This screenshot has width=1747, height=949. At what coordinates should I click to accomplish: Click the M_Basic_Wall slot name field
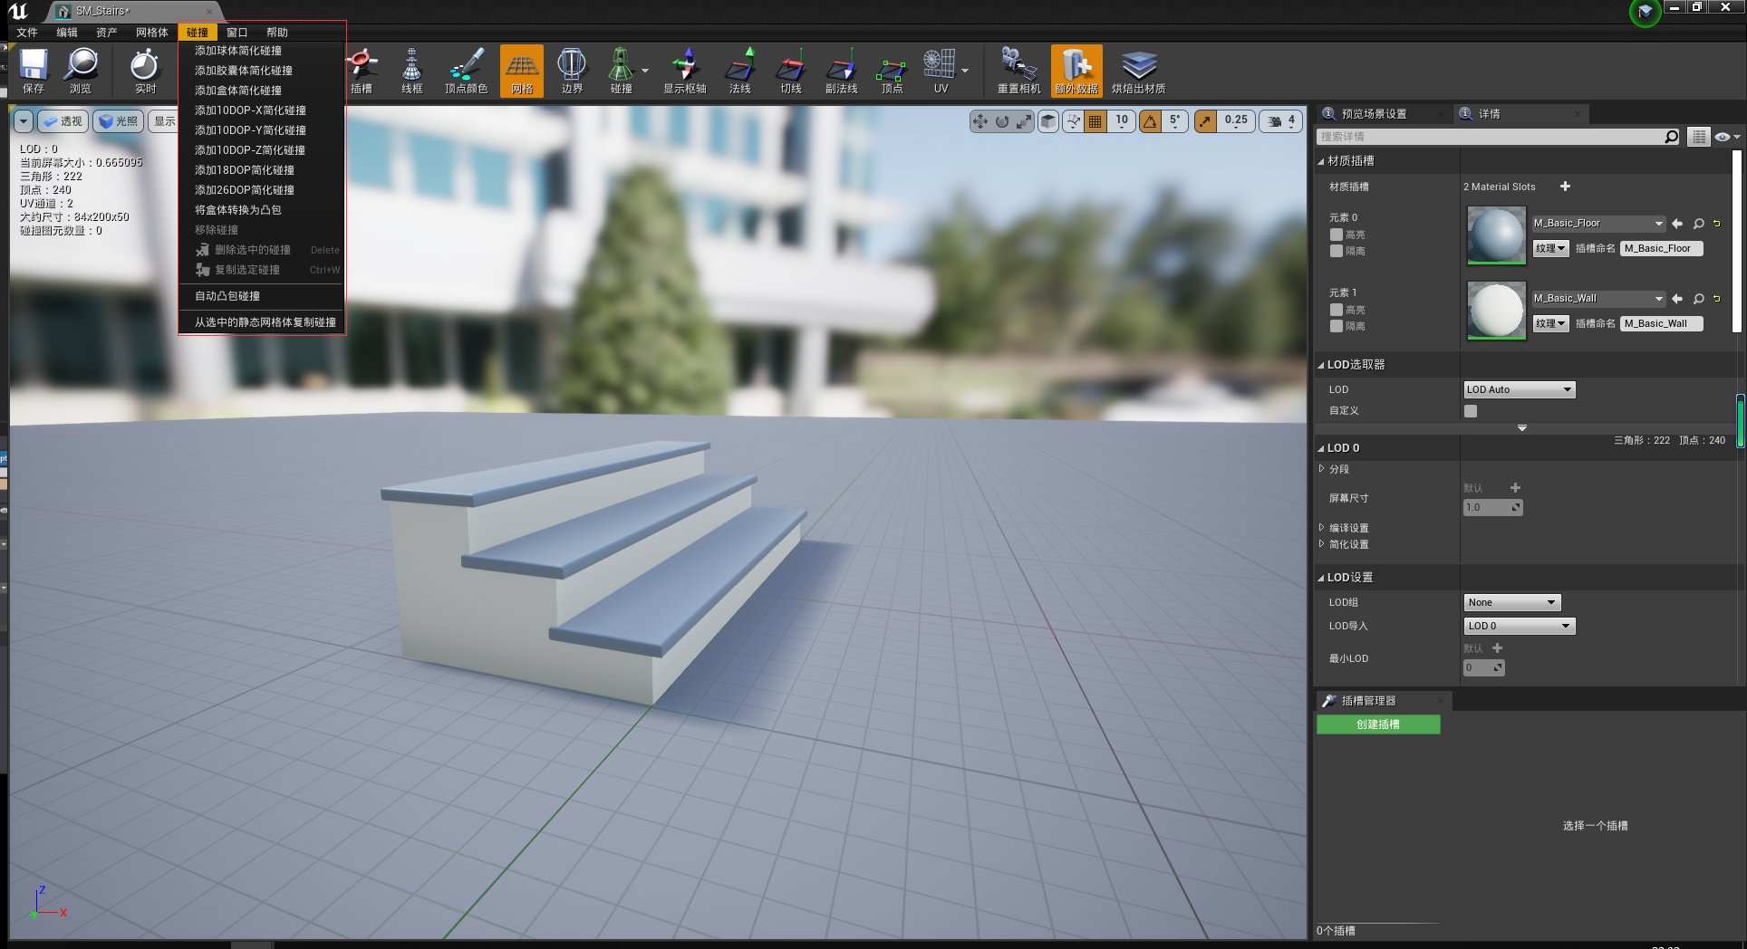coord(1661,323)
